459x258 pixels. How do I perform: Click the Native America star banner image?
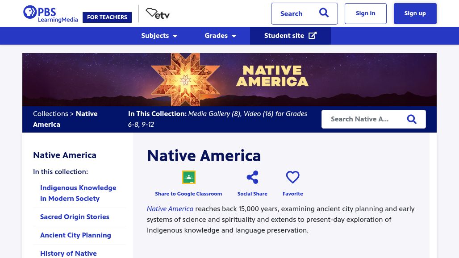(x=229, y=79)
